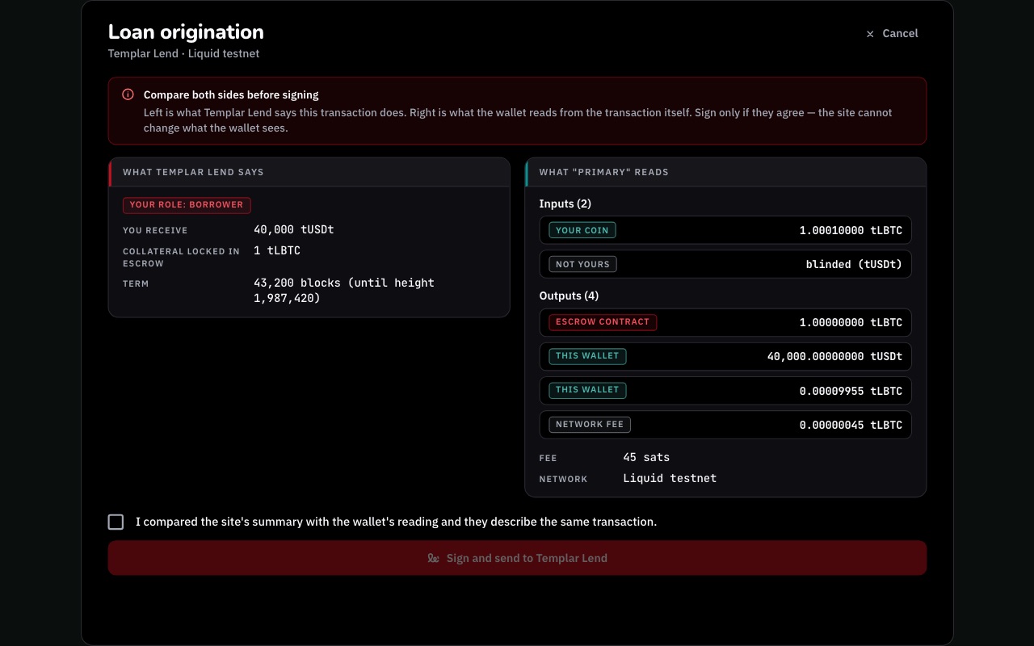Click the COLLATERAL LOCKED IN ESCROW label

(181, 258)
